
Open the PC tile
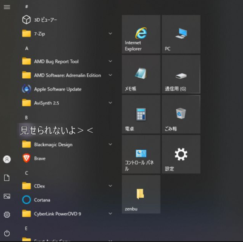pos(181,34)
